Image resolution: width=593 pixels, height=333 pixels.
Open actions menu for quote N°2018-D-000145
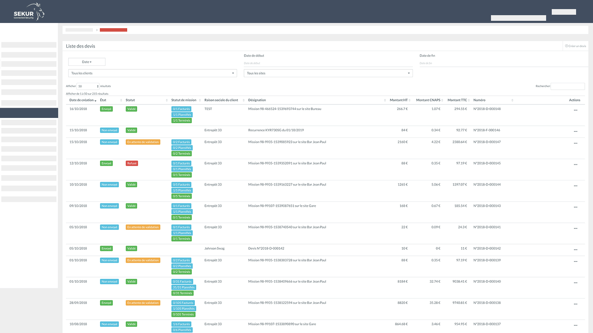click(x=576, y=164)
